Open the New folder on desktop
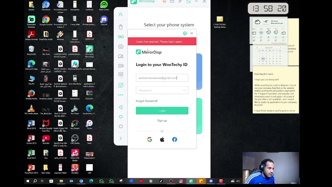Image resolution: width=332 pixels, height=187 pixels. [x=46, y=169]
